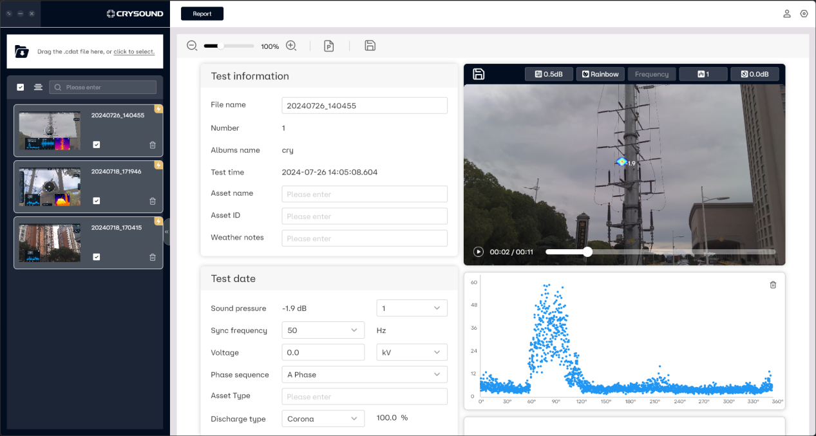Image resolution: width=816 pixels, height=436 pixels.
Task: Delete the phase scatter chart
Action: click(x=773, y=285)
